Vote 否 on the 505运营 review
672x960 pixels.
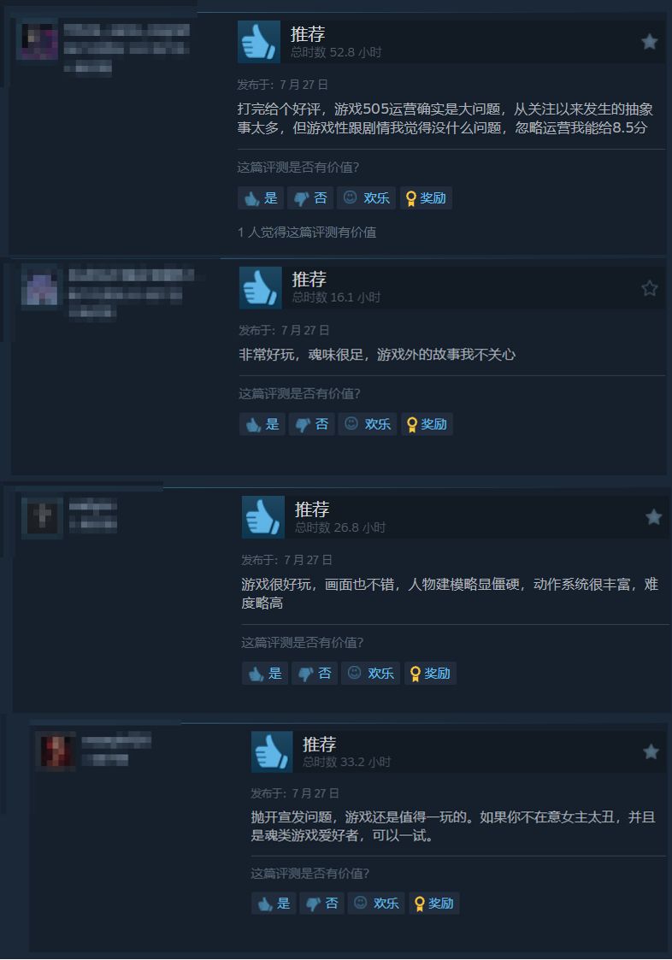point(310,197)
